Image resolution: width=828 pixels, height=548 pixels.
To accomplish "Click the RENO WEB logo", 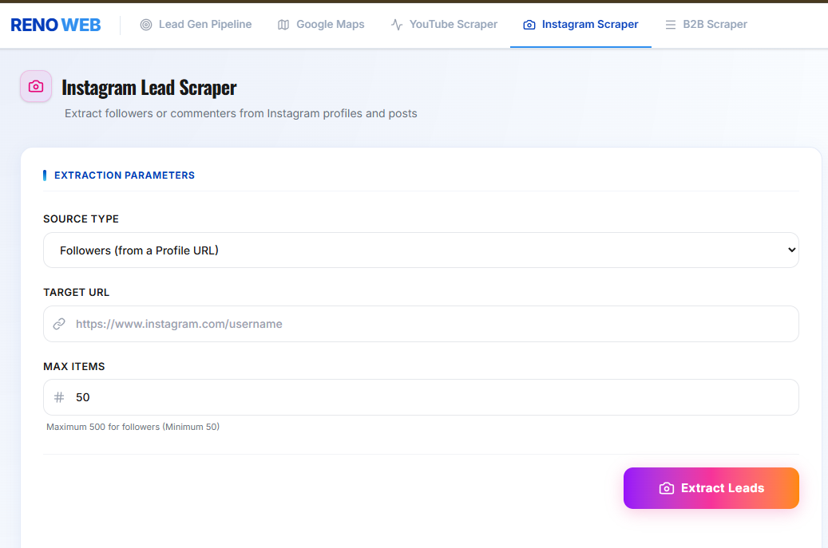I will click(x=55, y=25).
